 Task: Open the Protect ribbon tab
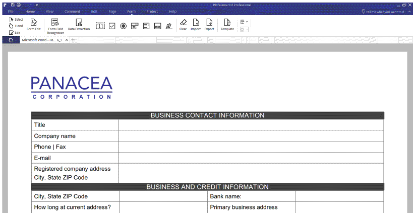[x=152, y=11]
